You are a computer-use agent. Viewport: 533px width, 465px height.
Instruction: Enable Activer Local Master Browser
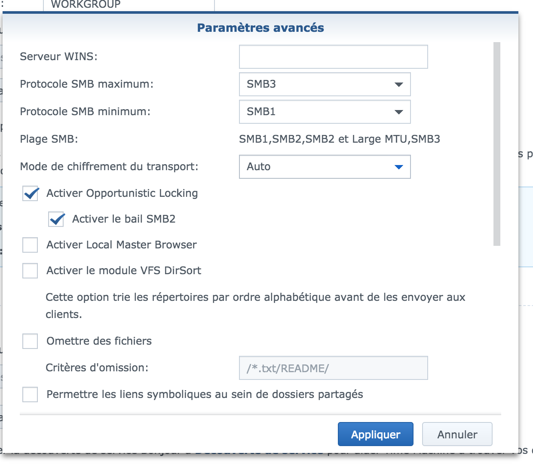(30, 245)
